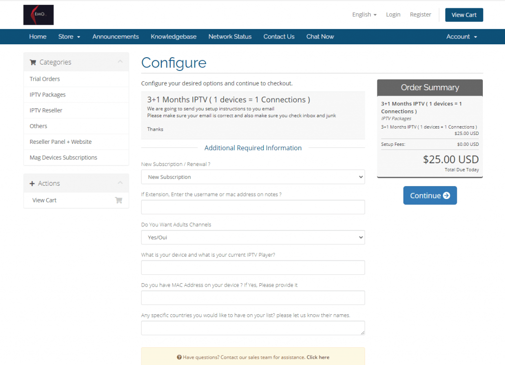
Task: Click the View Cart button in the header
Action: 464,15
